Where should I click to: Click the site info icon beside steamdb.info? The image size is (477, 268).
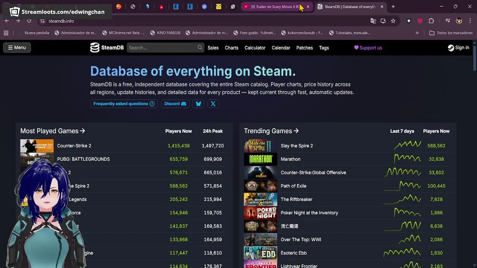(42, 21)
